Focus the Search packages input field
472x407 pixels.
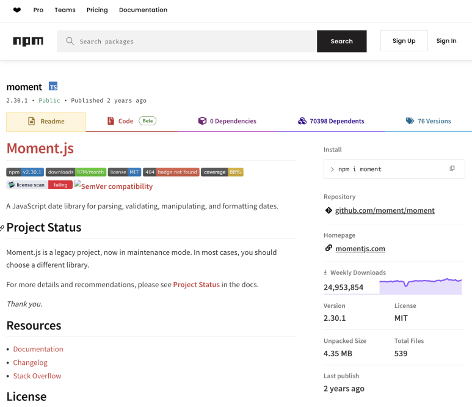click(187, 42)
